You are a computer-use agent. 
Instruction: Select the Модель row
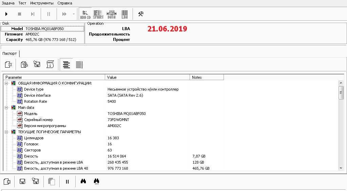(x=170, y=114)
